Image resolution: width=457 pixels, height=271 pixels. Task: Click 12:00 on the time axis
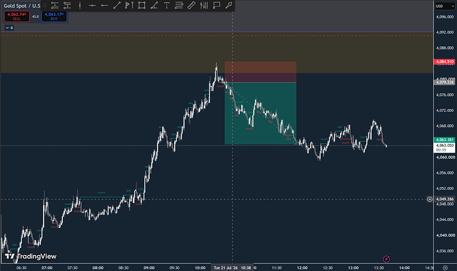[x=302, y=268]
